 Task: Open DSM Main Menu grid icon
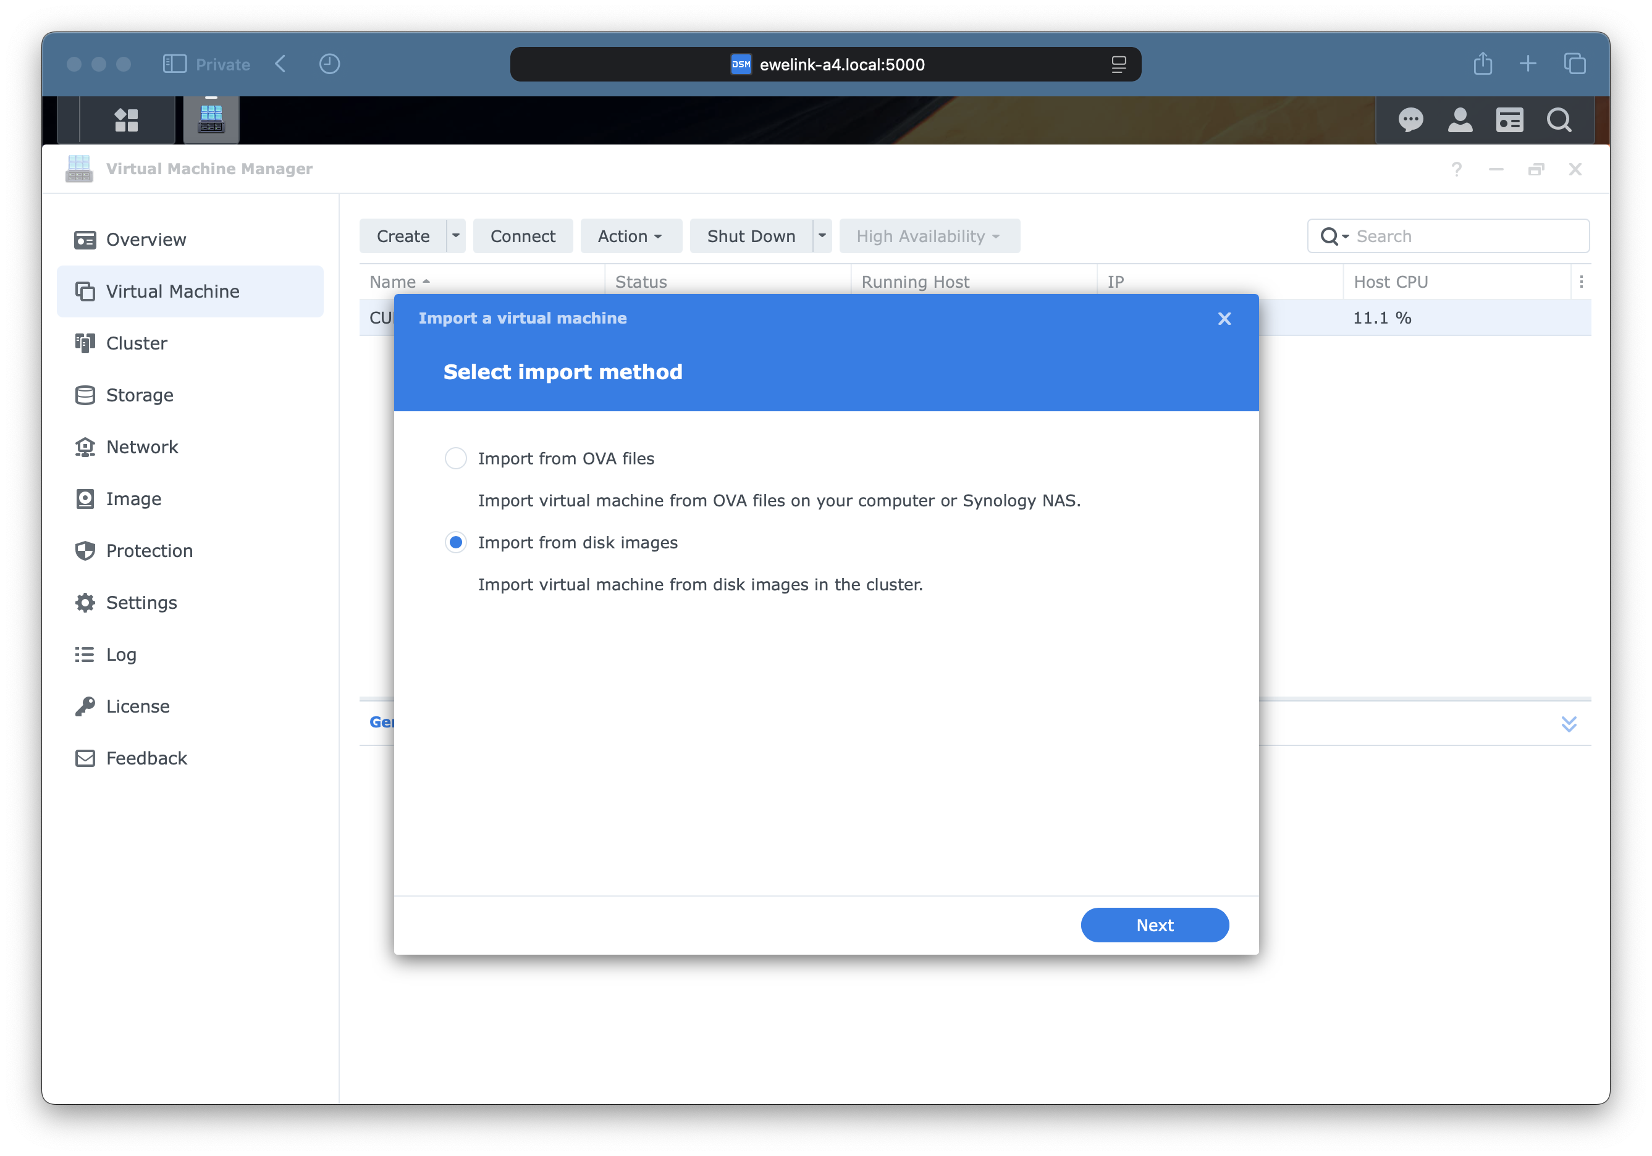pos(127,119)
